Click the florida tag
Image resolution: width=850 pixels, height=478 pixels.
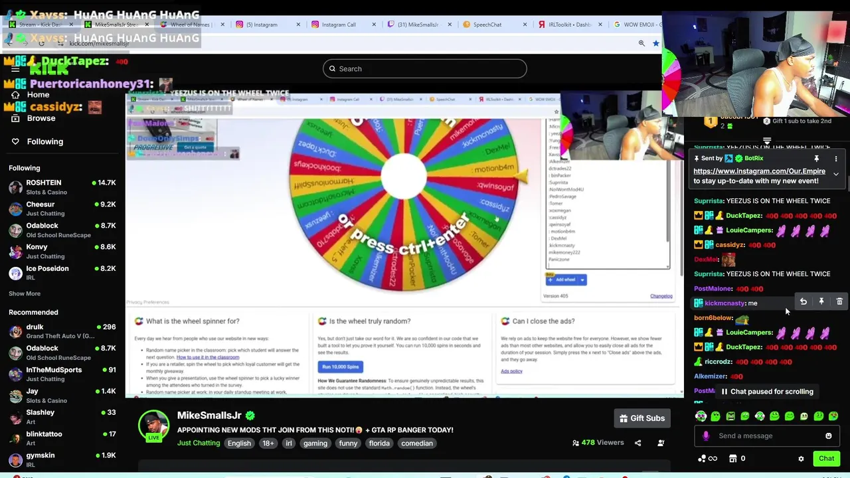(379, 443)
